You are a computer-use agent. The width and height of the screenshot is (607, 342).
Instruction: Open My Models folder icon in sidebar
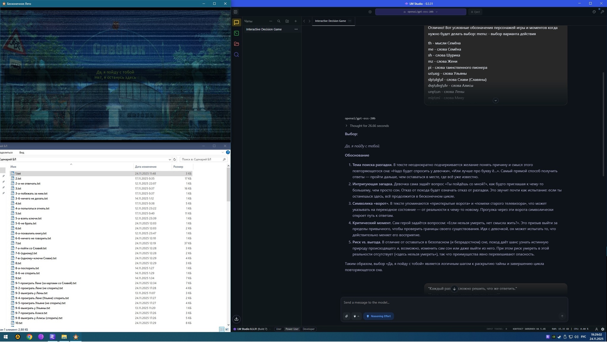[236, 44]
